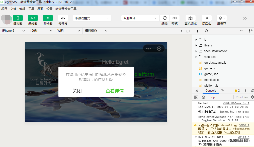Image resolution: width=254 pixels, height=147 pixels.
Task: Open the 界面 menu
Action: pos(40,9)
